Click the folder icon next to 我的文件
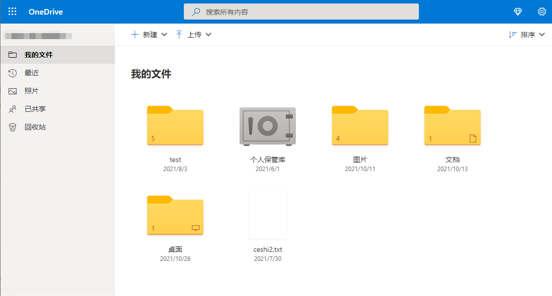The image size is (552, 296). [x=13, y=55]
